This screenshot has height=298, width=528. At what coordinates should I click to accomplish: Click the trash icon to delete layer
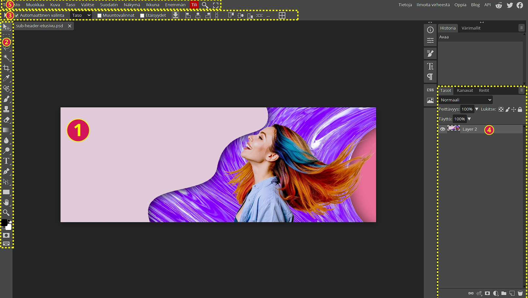520,293
